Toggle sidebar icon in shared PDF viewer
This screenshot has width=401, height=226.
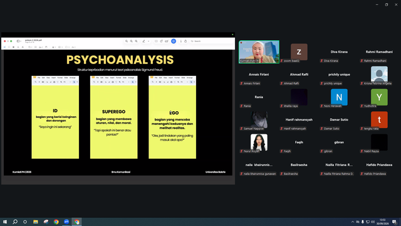[x=18, y=41]
